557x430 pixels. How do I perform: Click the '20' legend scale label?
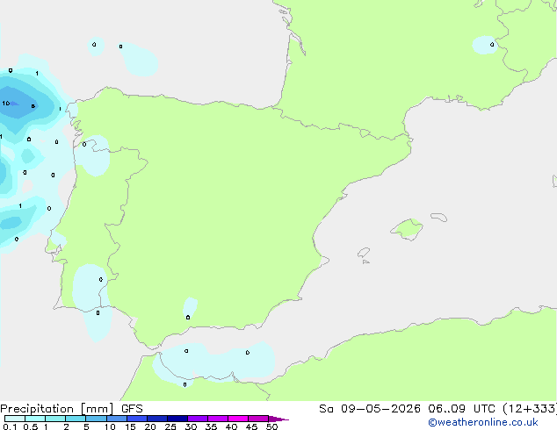click(150, 426)
